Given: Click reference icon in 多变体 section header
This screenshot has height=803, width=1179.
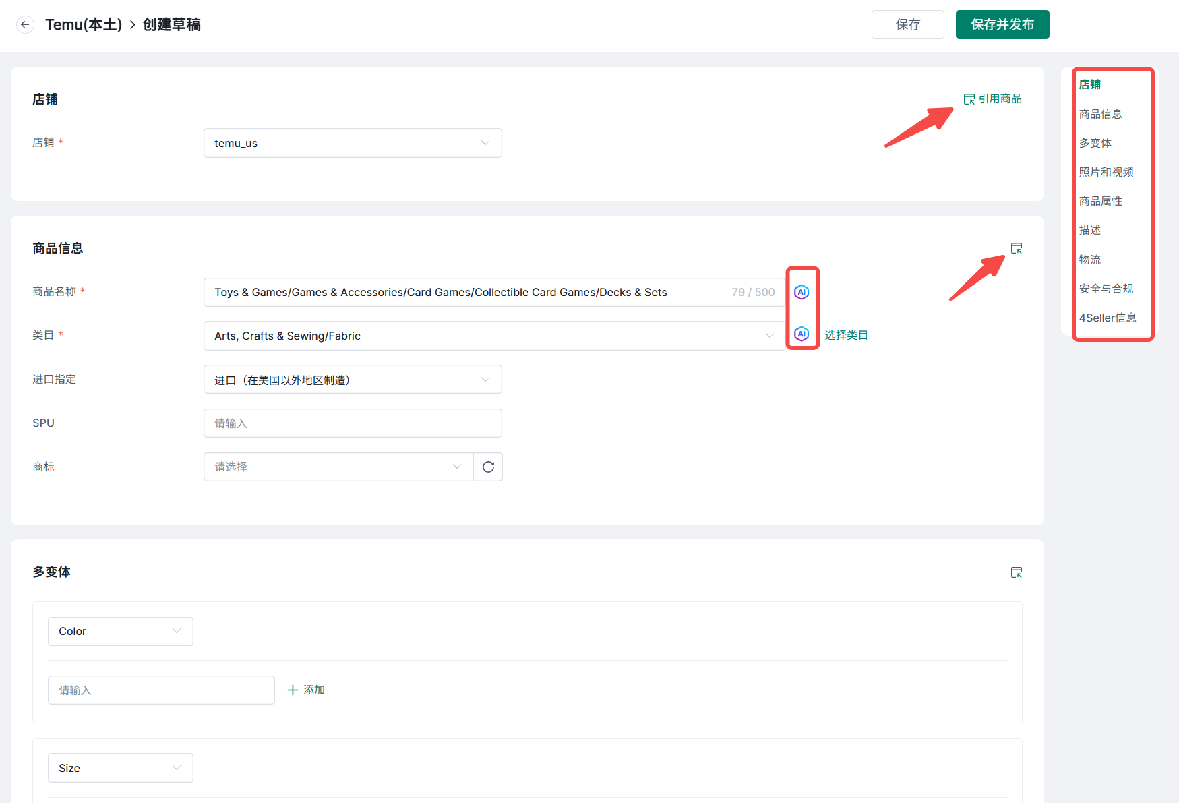Looking at the screenshot, I should point(1017,572).
